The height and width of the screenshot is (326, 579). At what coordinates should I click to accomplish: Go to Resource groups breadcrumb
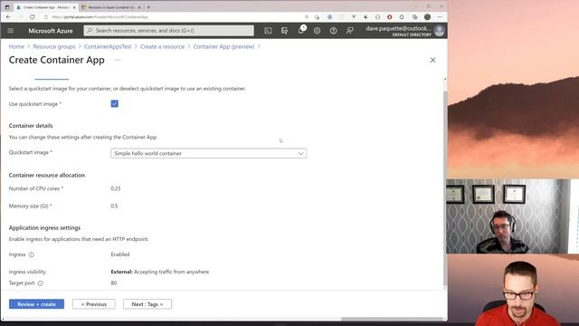coord(54,46)
